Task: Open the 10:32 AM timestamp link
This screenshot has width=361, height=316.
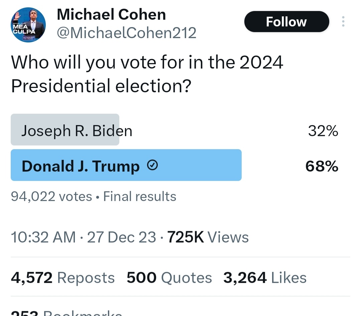Action: click(43, 237)
